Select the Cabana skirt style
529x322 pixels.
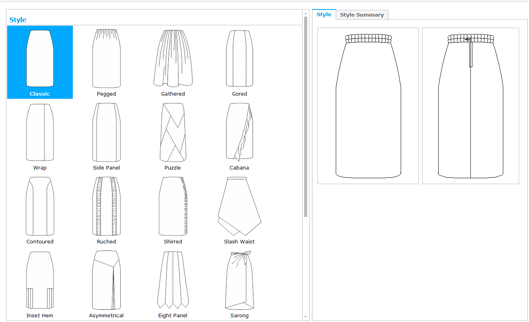(x=240, y=136)
